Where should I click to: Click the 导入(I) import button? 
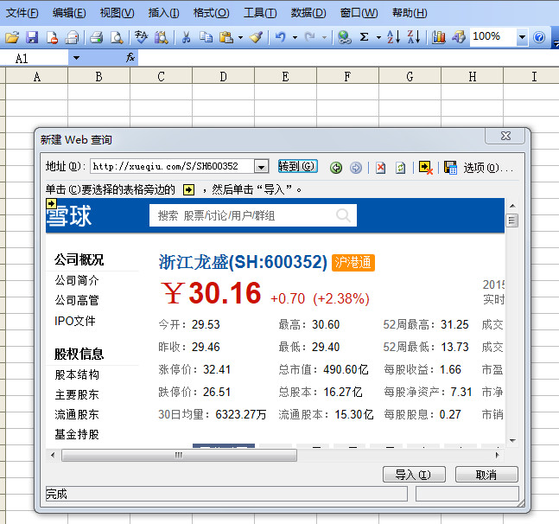click(x=414, y=475)
